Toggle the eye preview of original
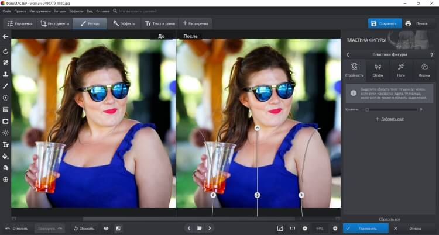Image resolution: width=439 pixels, height=235 pixels. click(x=106, y=229)
